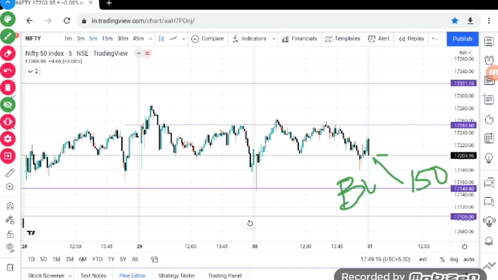Select the 1D date range

pyautogui.click(x=31, y=259)
